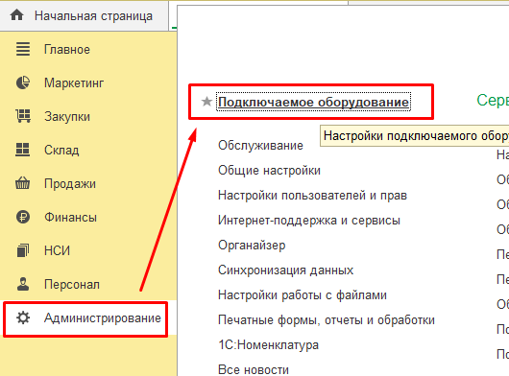Open the Финансы section
The width and height of the screenshot is (509, 376).
pyautogui.click(x=70, y=217)
